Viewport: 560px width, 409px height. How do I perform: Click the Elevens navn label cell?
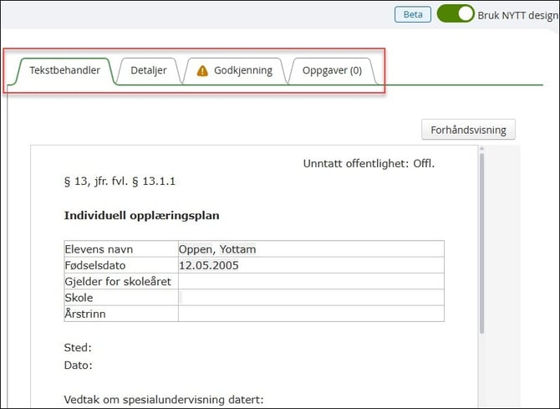(x=120, y=249)
